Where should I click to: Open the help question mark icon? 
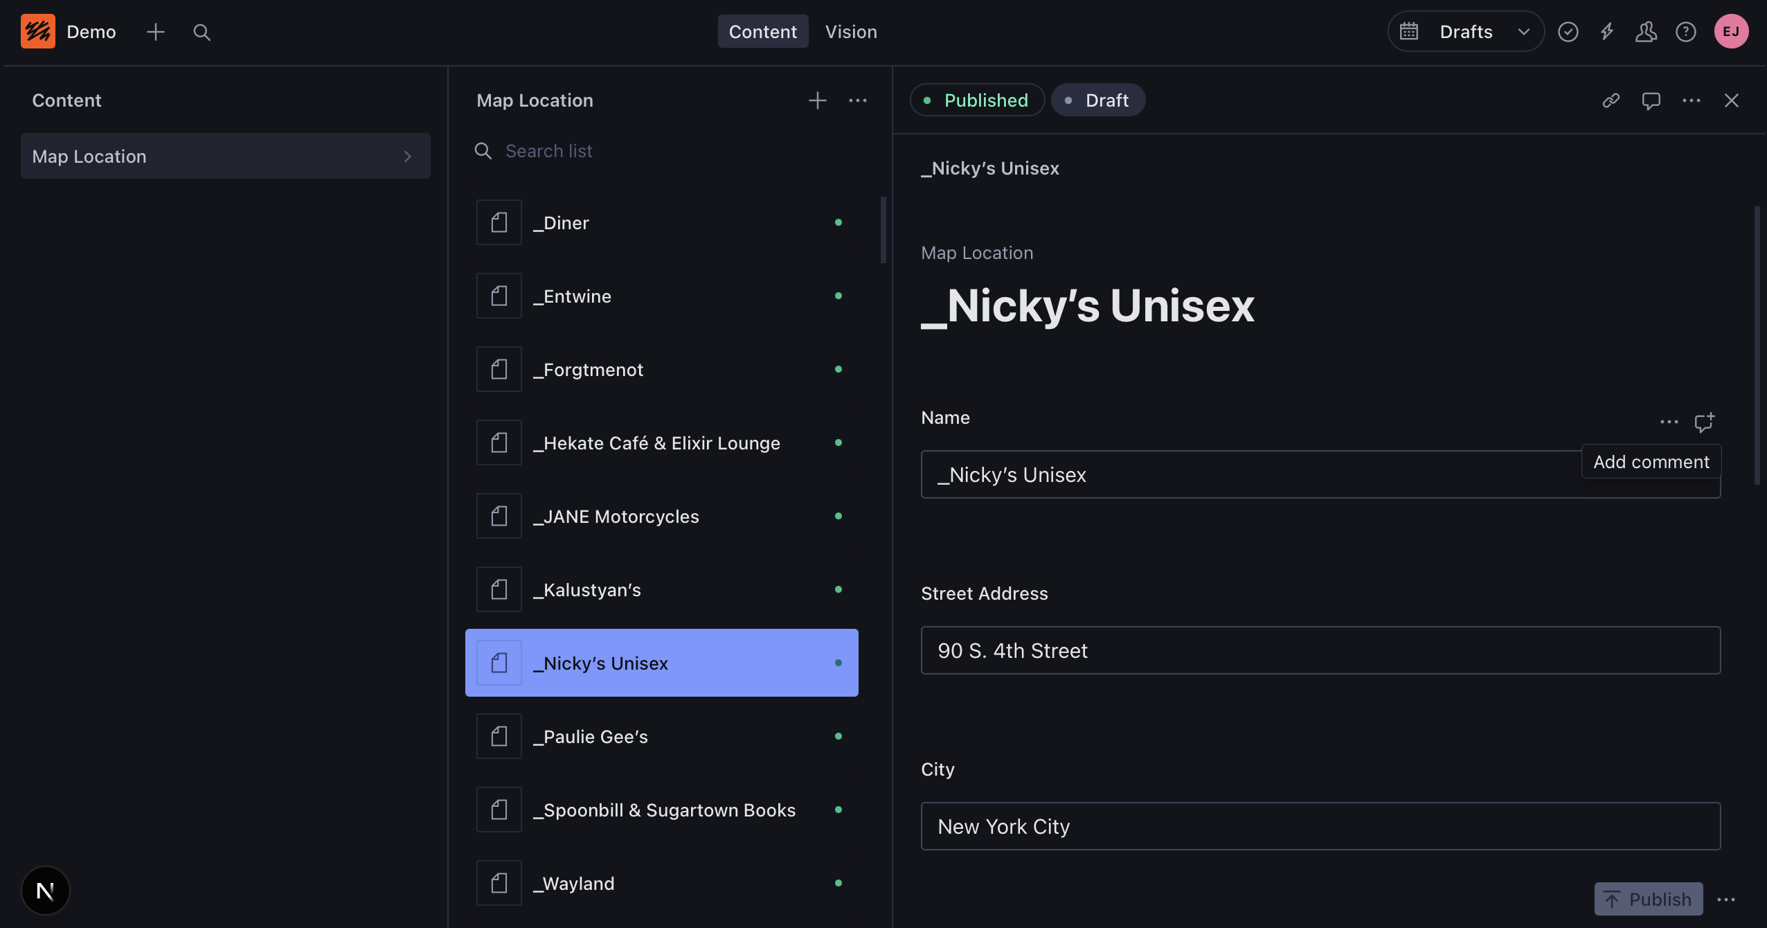pyautogui.click(x=1686, y=32)
